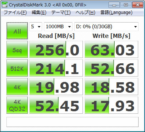Open the 1000MB test size dropdown
145x132 pixels.
(58, 26)
